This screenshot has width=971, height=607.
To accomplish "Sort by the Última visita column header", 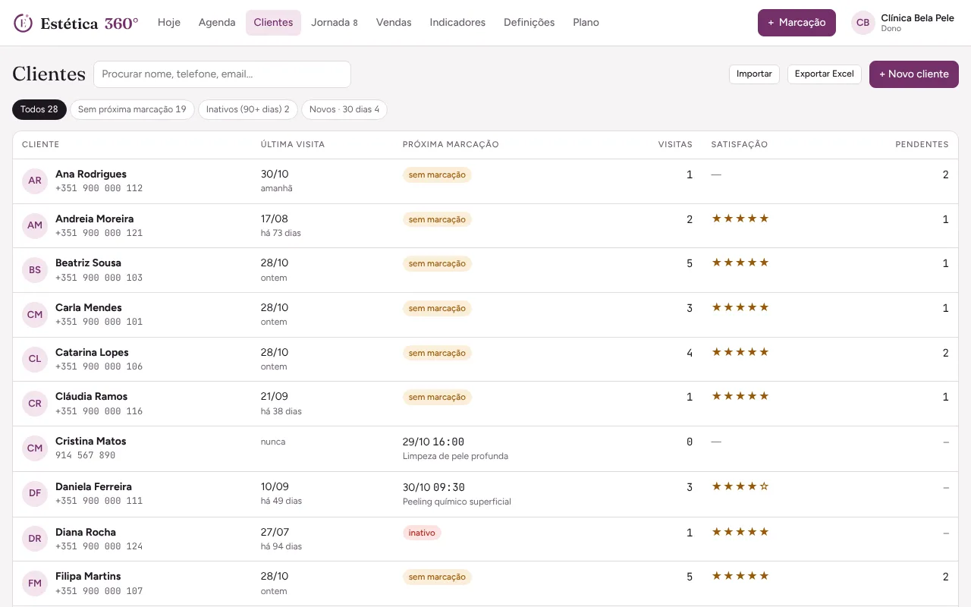I will pos(293,144).
